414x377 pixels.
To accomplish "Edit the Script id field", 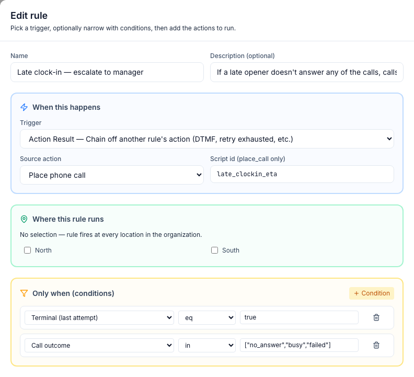I will click(x=302, y=174).
